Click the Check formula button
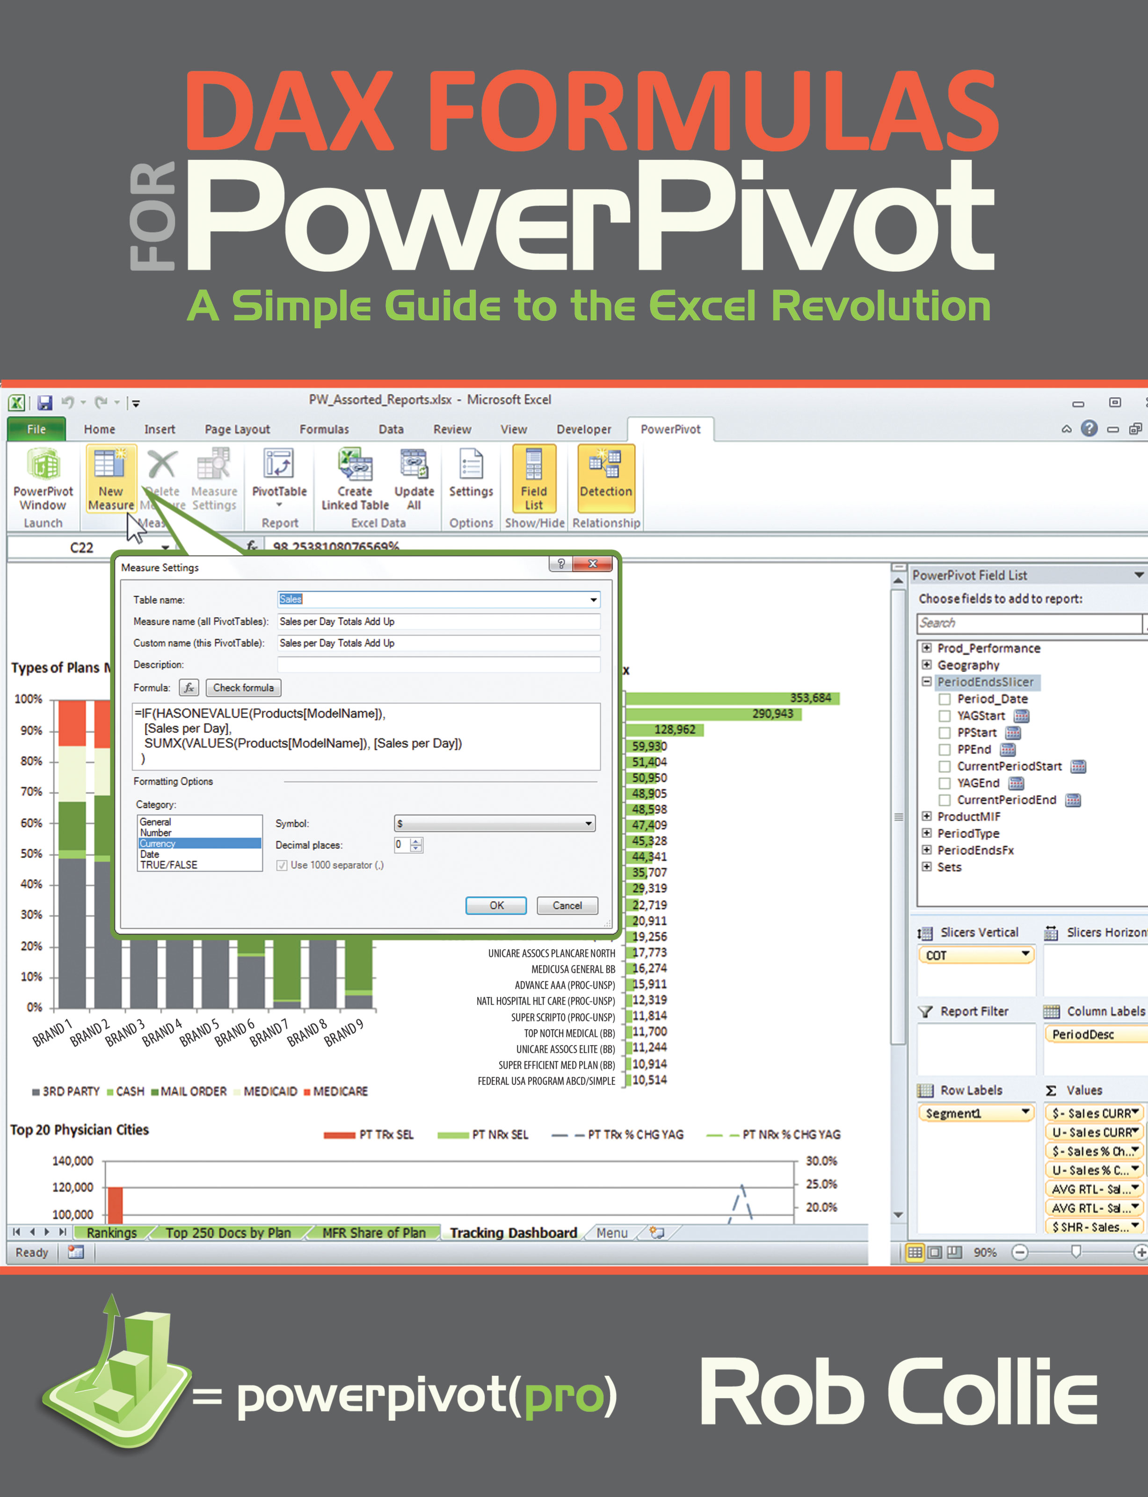Image resolution: width=1148 pixels, height=1497 pixels. (x=243, y=688)
